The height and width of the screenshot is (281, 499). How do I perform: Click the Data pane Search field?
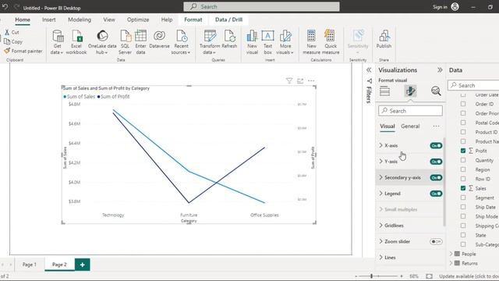(x=473, y=85)
